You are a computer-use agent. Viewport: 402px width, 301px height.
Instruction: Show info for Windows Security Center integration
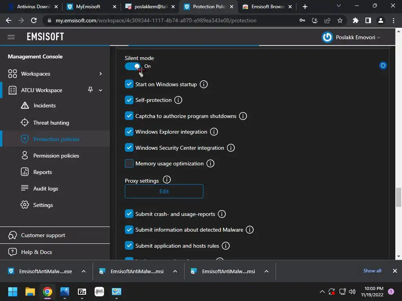pyautogui.click(x=231, y=148)
